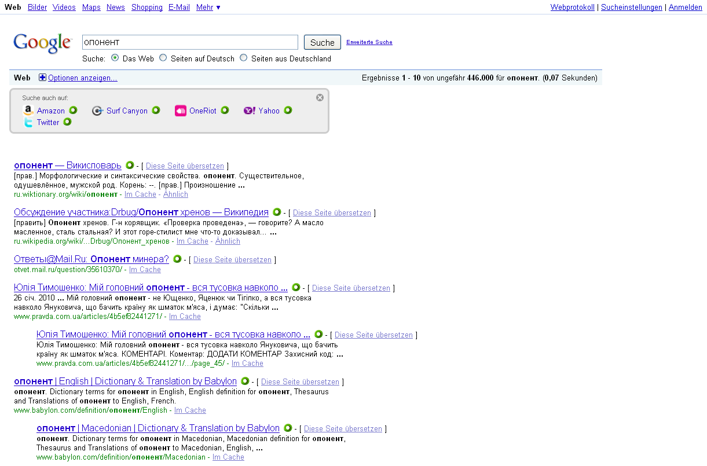Click the Amazon logo icon

tap(28, 111)
